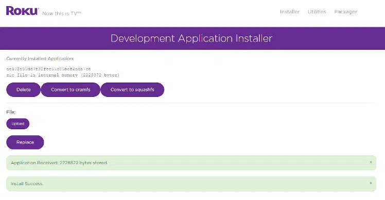Click Convert to cramfs button
Viewport: 385px width, 200px height.
(71, 90)
